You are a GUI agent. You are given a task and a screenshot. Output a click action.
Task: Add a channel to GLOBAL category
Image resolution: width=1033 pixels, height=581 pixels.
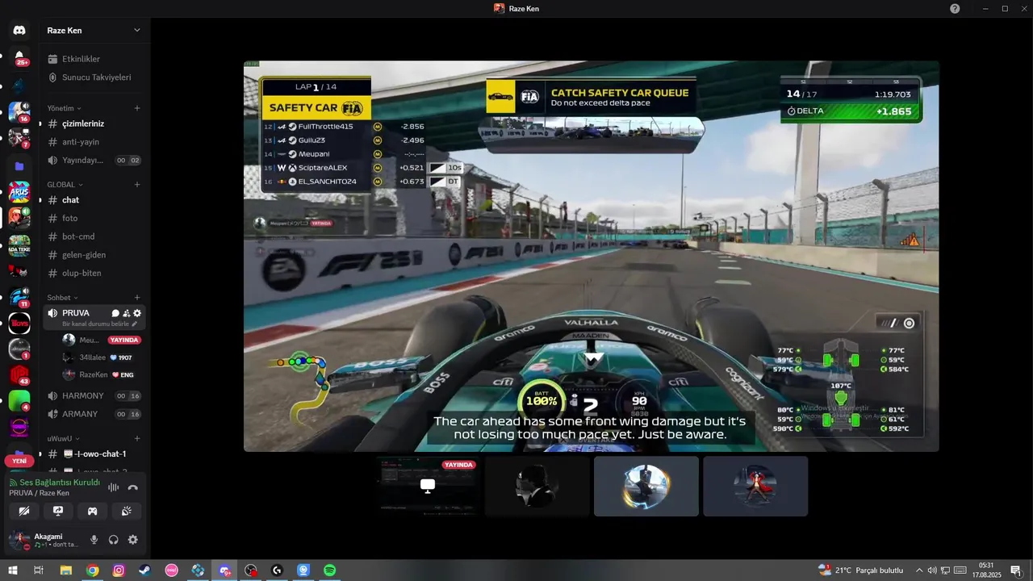(137, 185)
